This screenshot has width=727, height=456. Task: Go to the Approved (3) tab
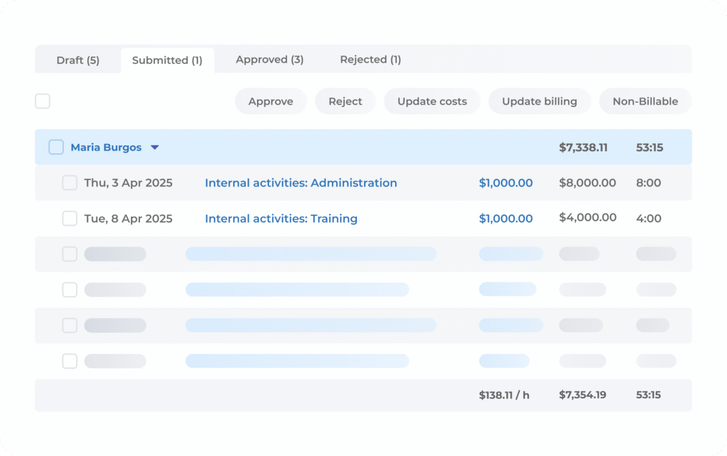pos(270,60)
